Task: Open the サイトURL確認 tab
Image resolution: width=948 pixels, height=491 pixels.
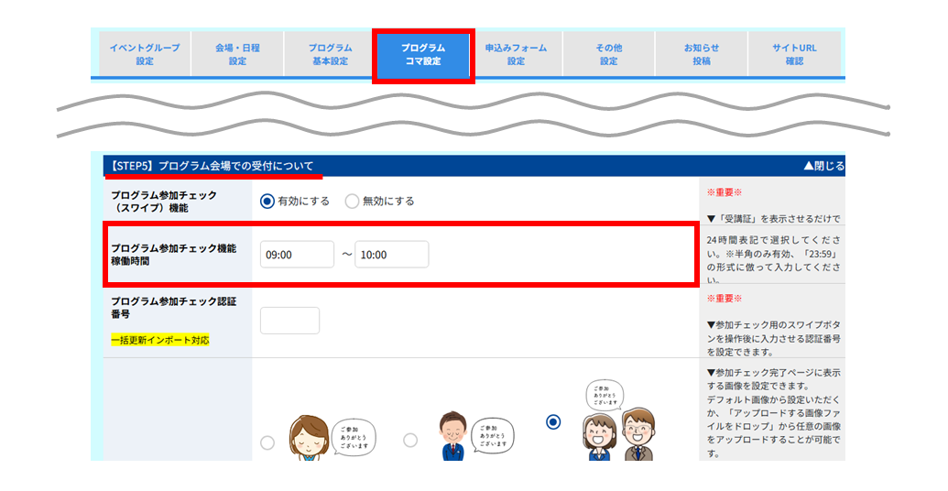Action: coord(794,54)
